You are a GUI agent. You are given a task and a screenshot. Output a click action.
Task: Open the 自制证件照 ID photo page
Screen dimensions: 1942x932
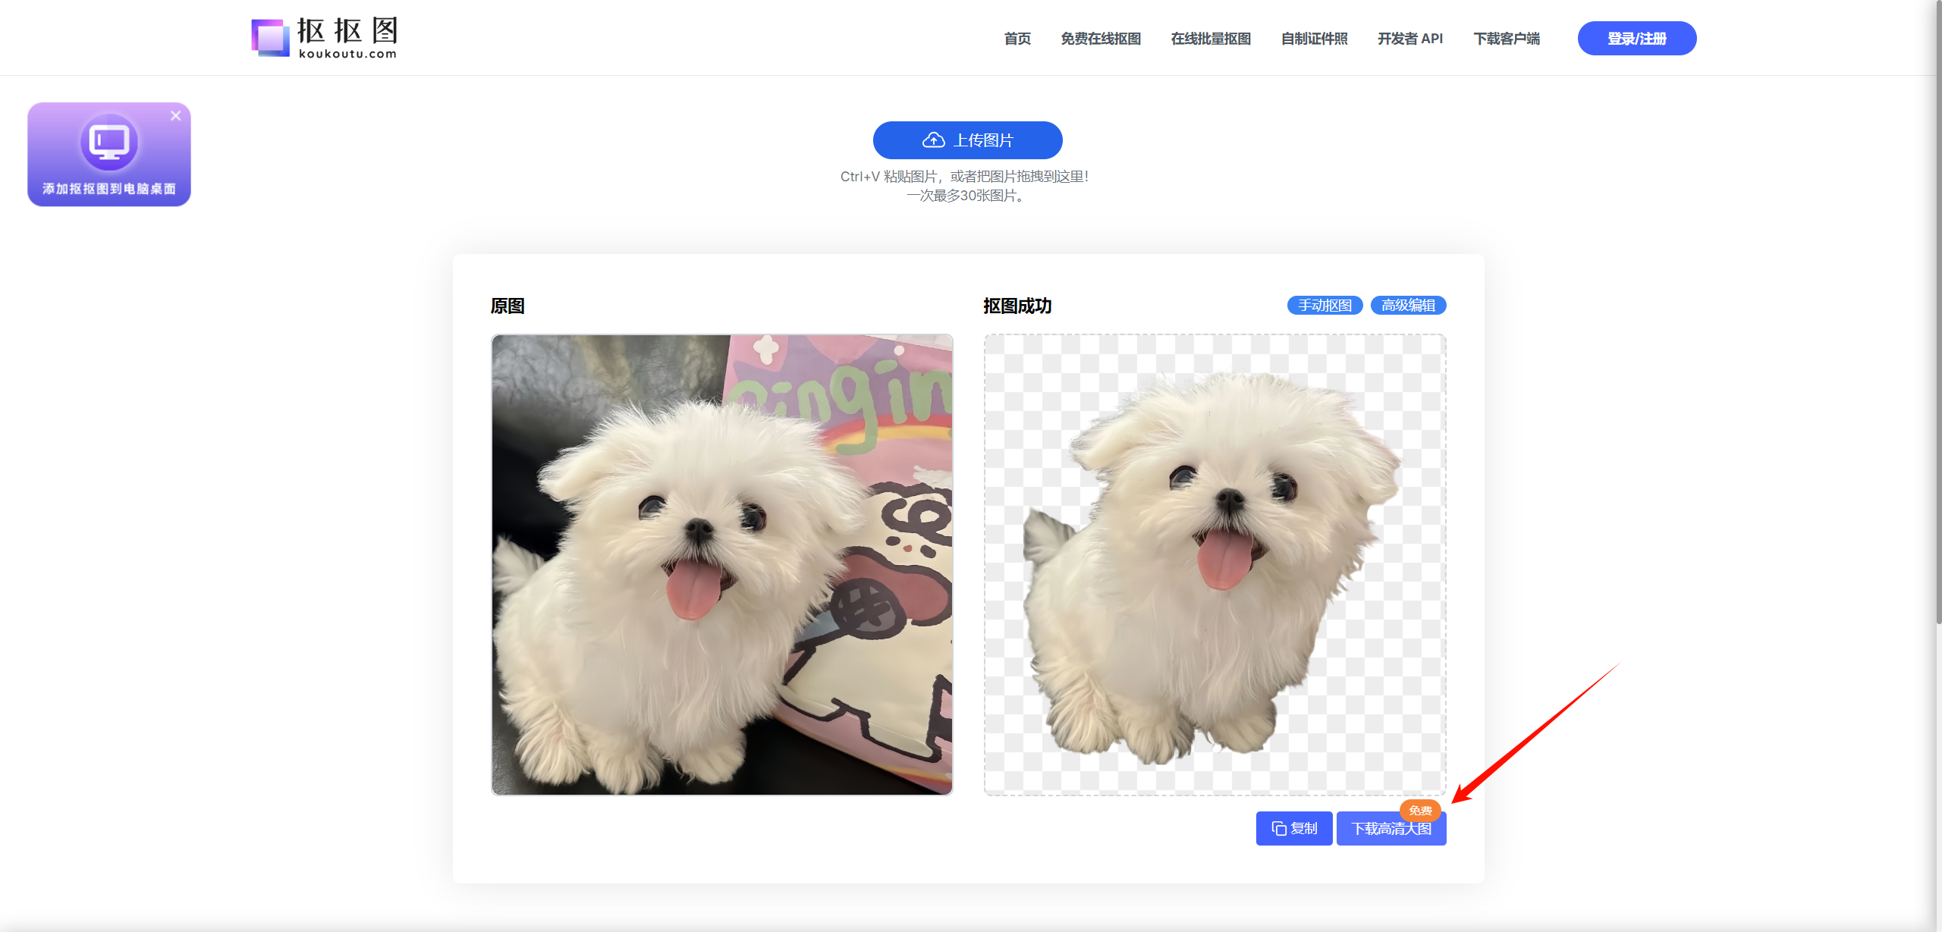coord(1314,39)
